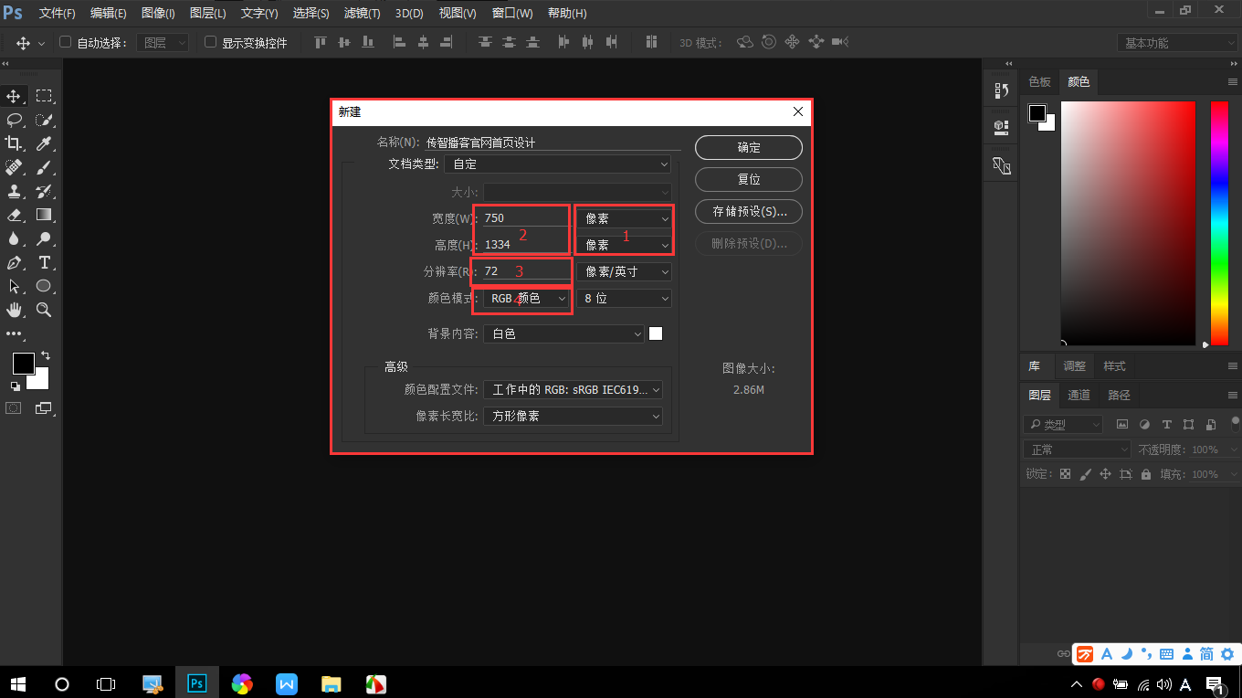Switch to the 色板 tab
This screenshot has width=1242, height=698.
pyautogui.click(x=1040, y=81)
